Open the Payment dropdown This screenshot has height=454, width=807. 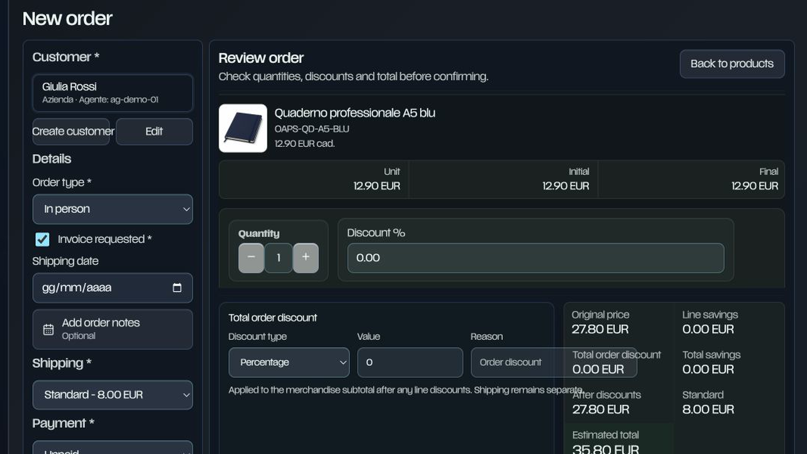coord(112,447)
